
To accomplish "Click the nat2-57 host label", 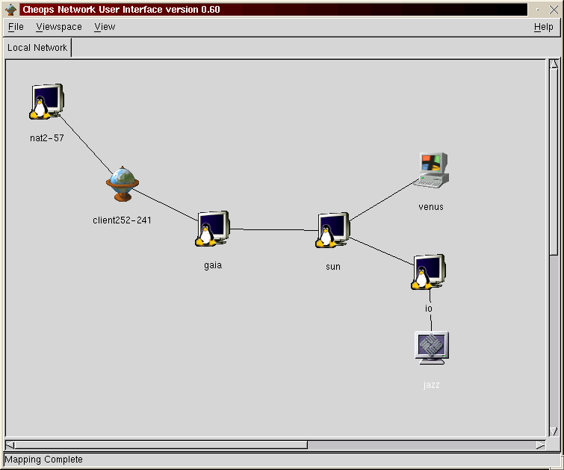I will click(47, 138).
